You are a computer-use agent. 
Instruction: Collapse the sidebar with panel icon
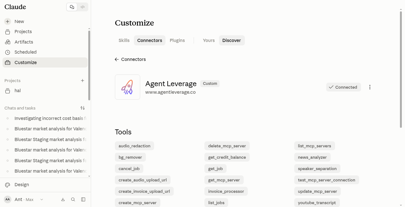pos(83,199)
